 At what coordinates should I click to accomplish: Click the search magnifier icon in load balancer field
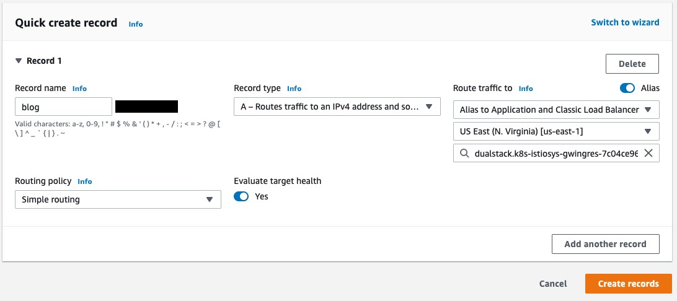coord(464,153)
